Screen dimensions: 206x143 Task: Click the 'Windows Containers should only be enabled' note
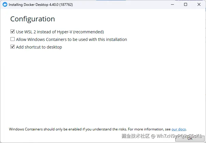click(98, 129)
